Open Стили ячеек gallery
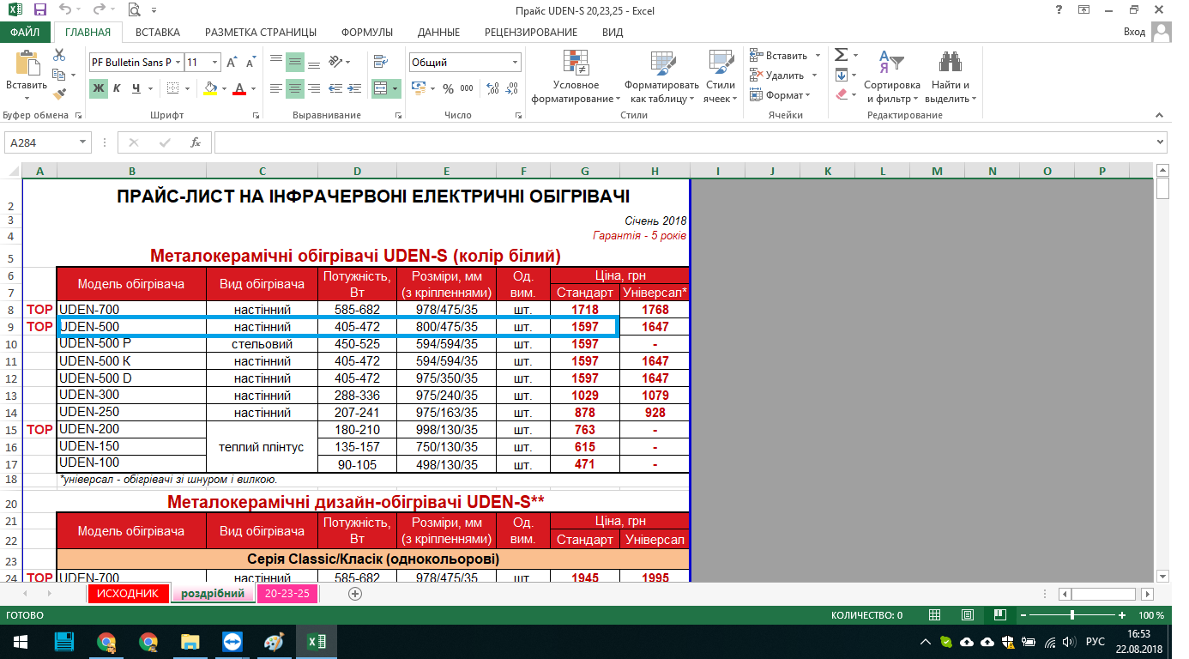The image size is (1189, 659). [x=721, y=76]
